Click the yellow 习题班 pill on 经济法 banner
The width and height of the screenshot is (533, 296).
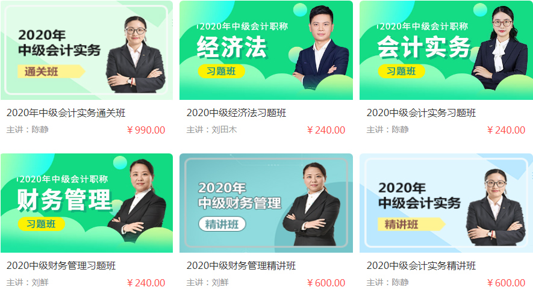click(221, 71)
